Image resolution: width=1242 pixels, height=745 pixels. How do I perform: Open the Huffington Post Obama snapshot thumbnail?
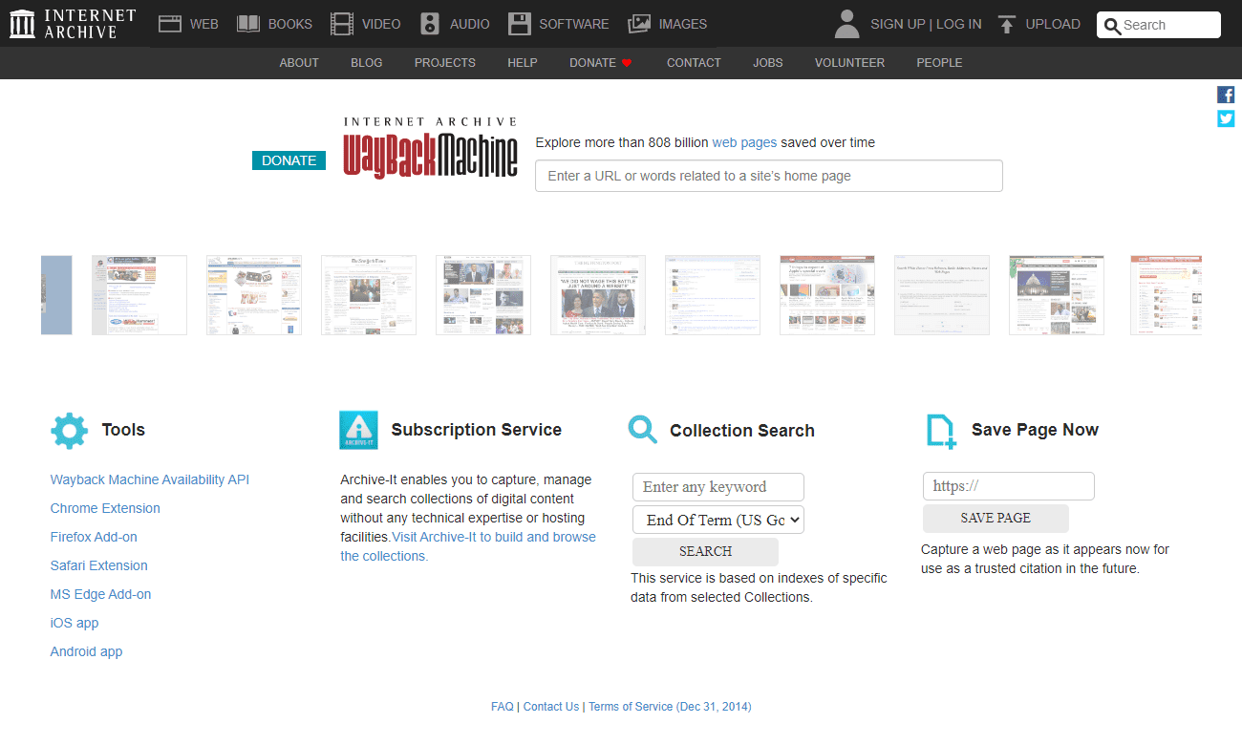598,295
